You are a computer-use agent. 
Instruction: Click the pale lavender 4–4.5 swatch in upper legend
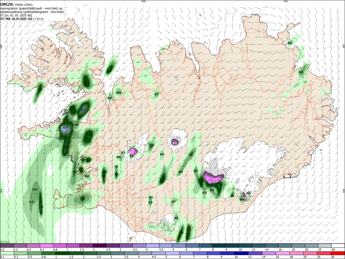click(152, 246)
